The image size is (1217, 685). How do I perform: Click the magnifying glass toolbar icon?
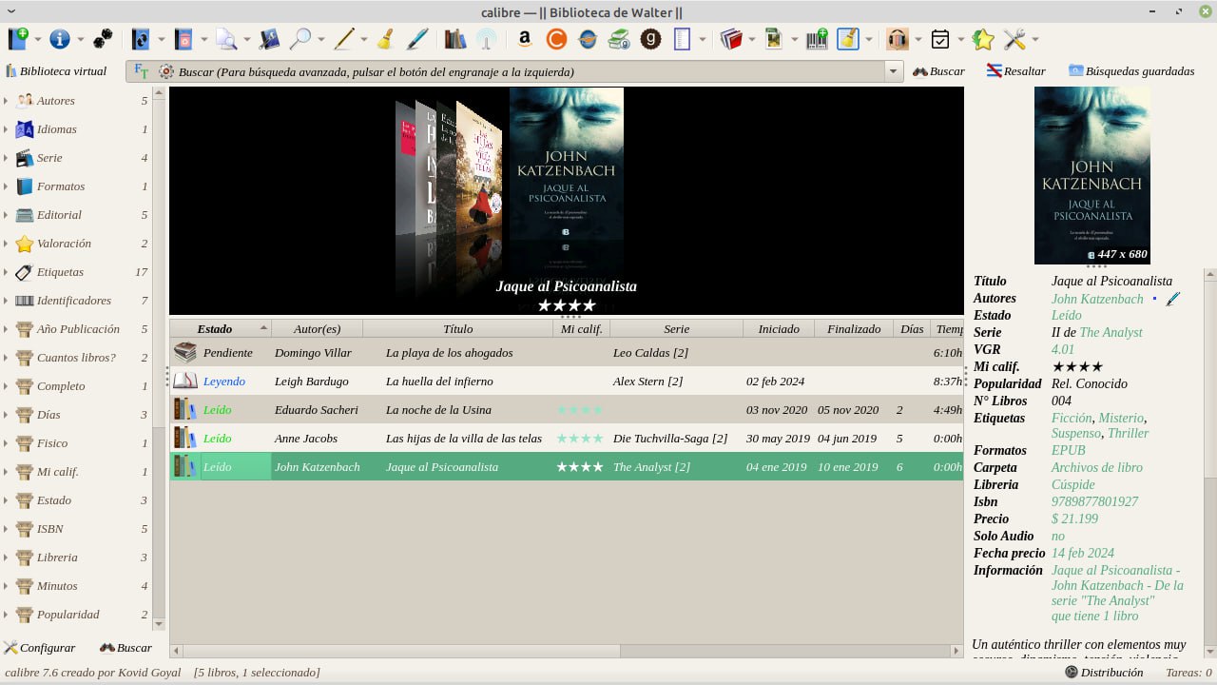(300, 39)
